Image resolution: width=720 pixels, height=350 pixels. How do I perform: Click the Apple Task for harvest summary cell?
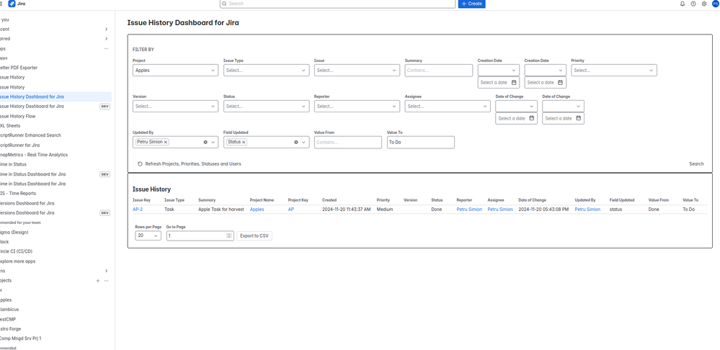click(x=221, y=209)
